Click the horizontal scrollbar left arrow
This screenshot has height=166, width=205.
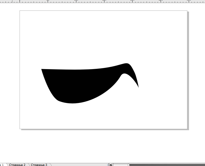(110, 165)
